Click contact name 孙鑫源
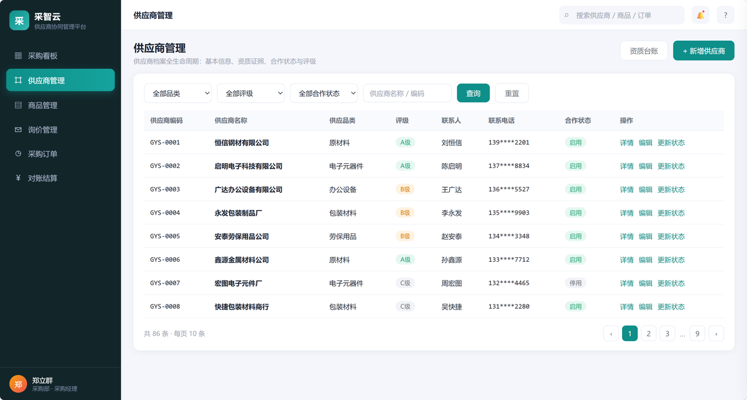The width and height of the screenshot is (747, 400). [452, 260]
